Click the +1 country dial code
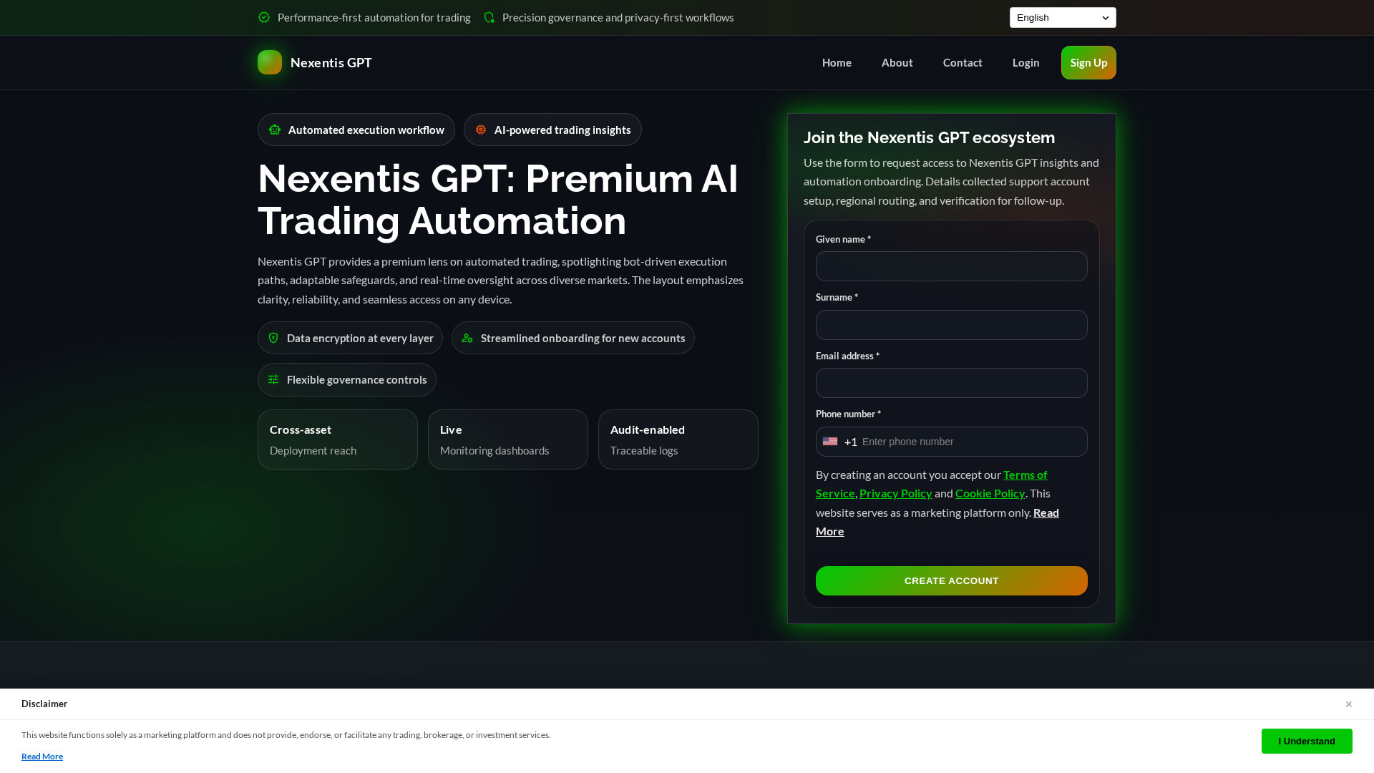The height and width of the screenshot is (773, 1374). [x=850, y=442]
